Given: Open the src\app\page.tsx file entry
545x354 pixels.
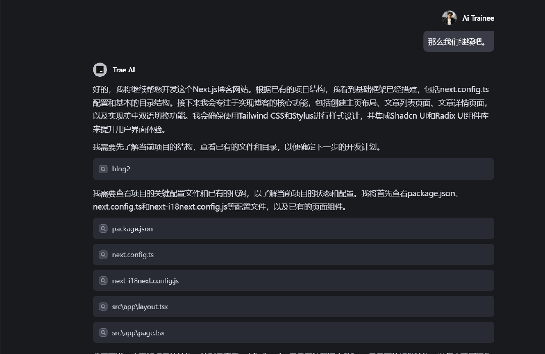Looking at the screenshot, I should tap(293, 332).
